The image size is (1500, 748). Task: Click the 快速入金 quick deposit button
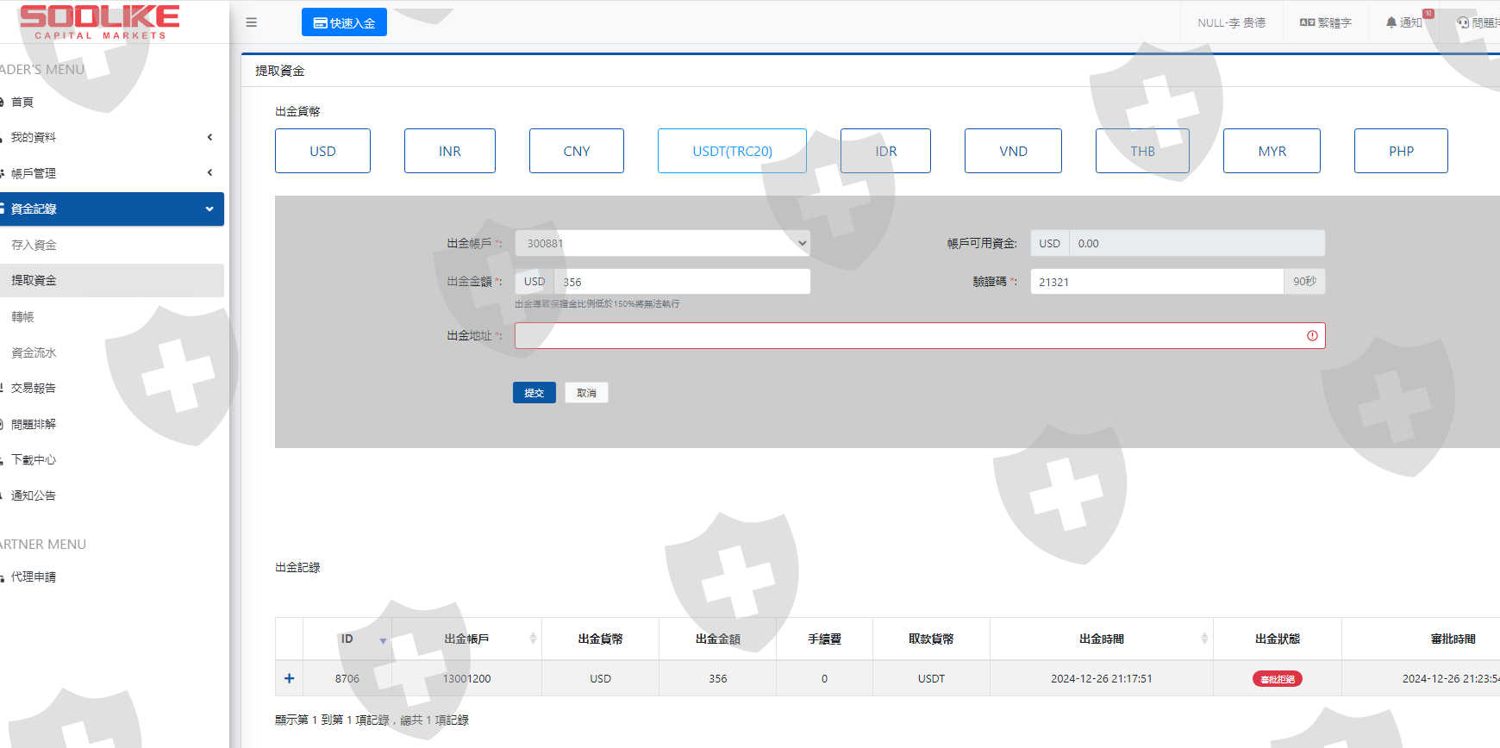[x=344, y=22]
